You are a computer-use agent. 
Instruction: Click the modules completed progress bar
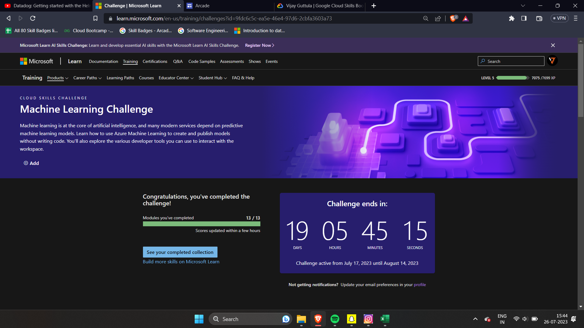[x=201, y=224]
